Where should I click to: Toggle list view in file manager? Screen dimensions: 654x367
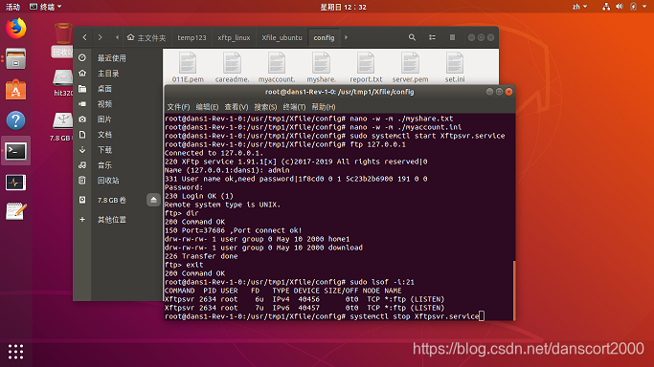point(433,37)
